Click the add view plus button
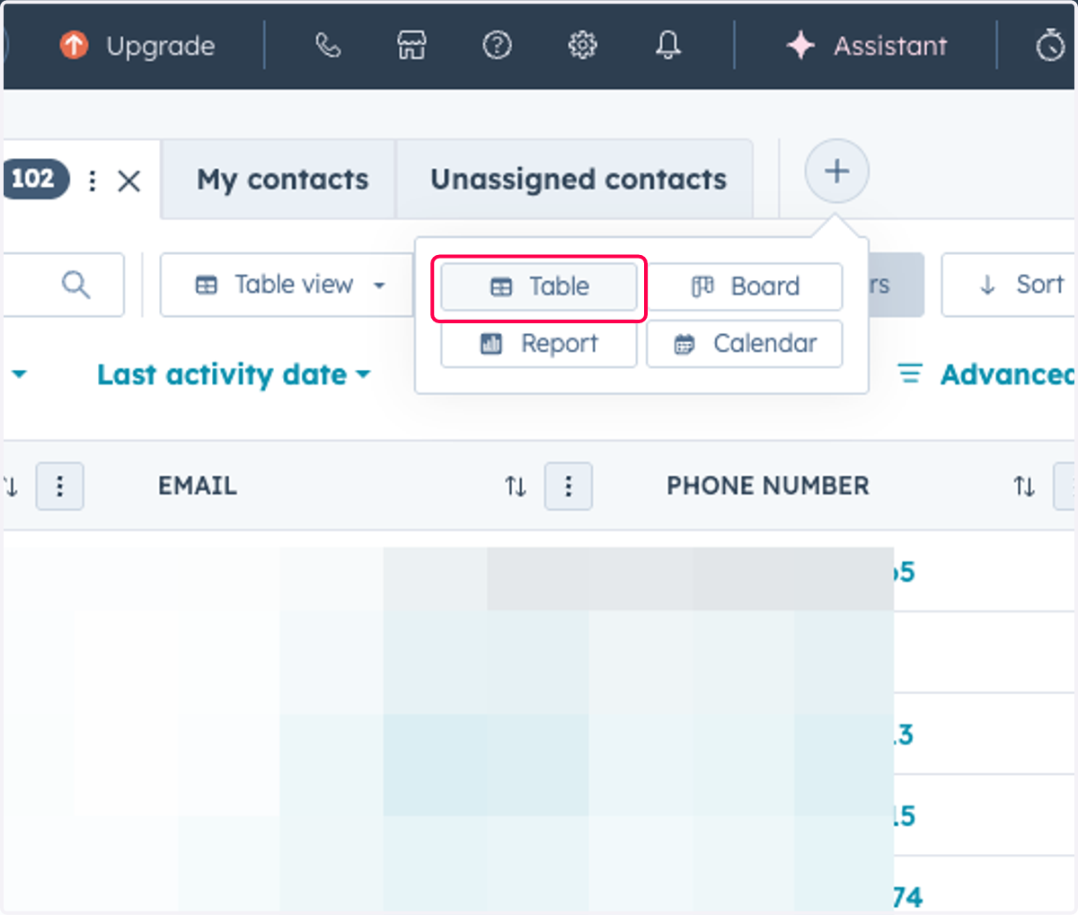This screenshot has height=915, width=1078. pos(836,171)
